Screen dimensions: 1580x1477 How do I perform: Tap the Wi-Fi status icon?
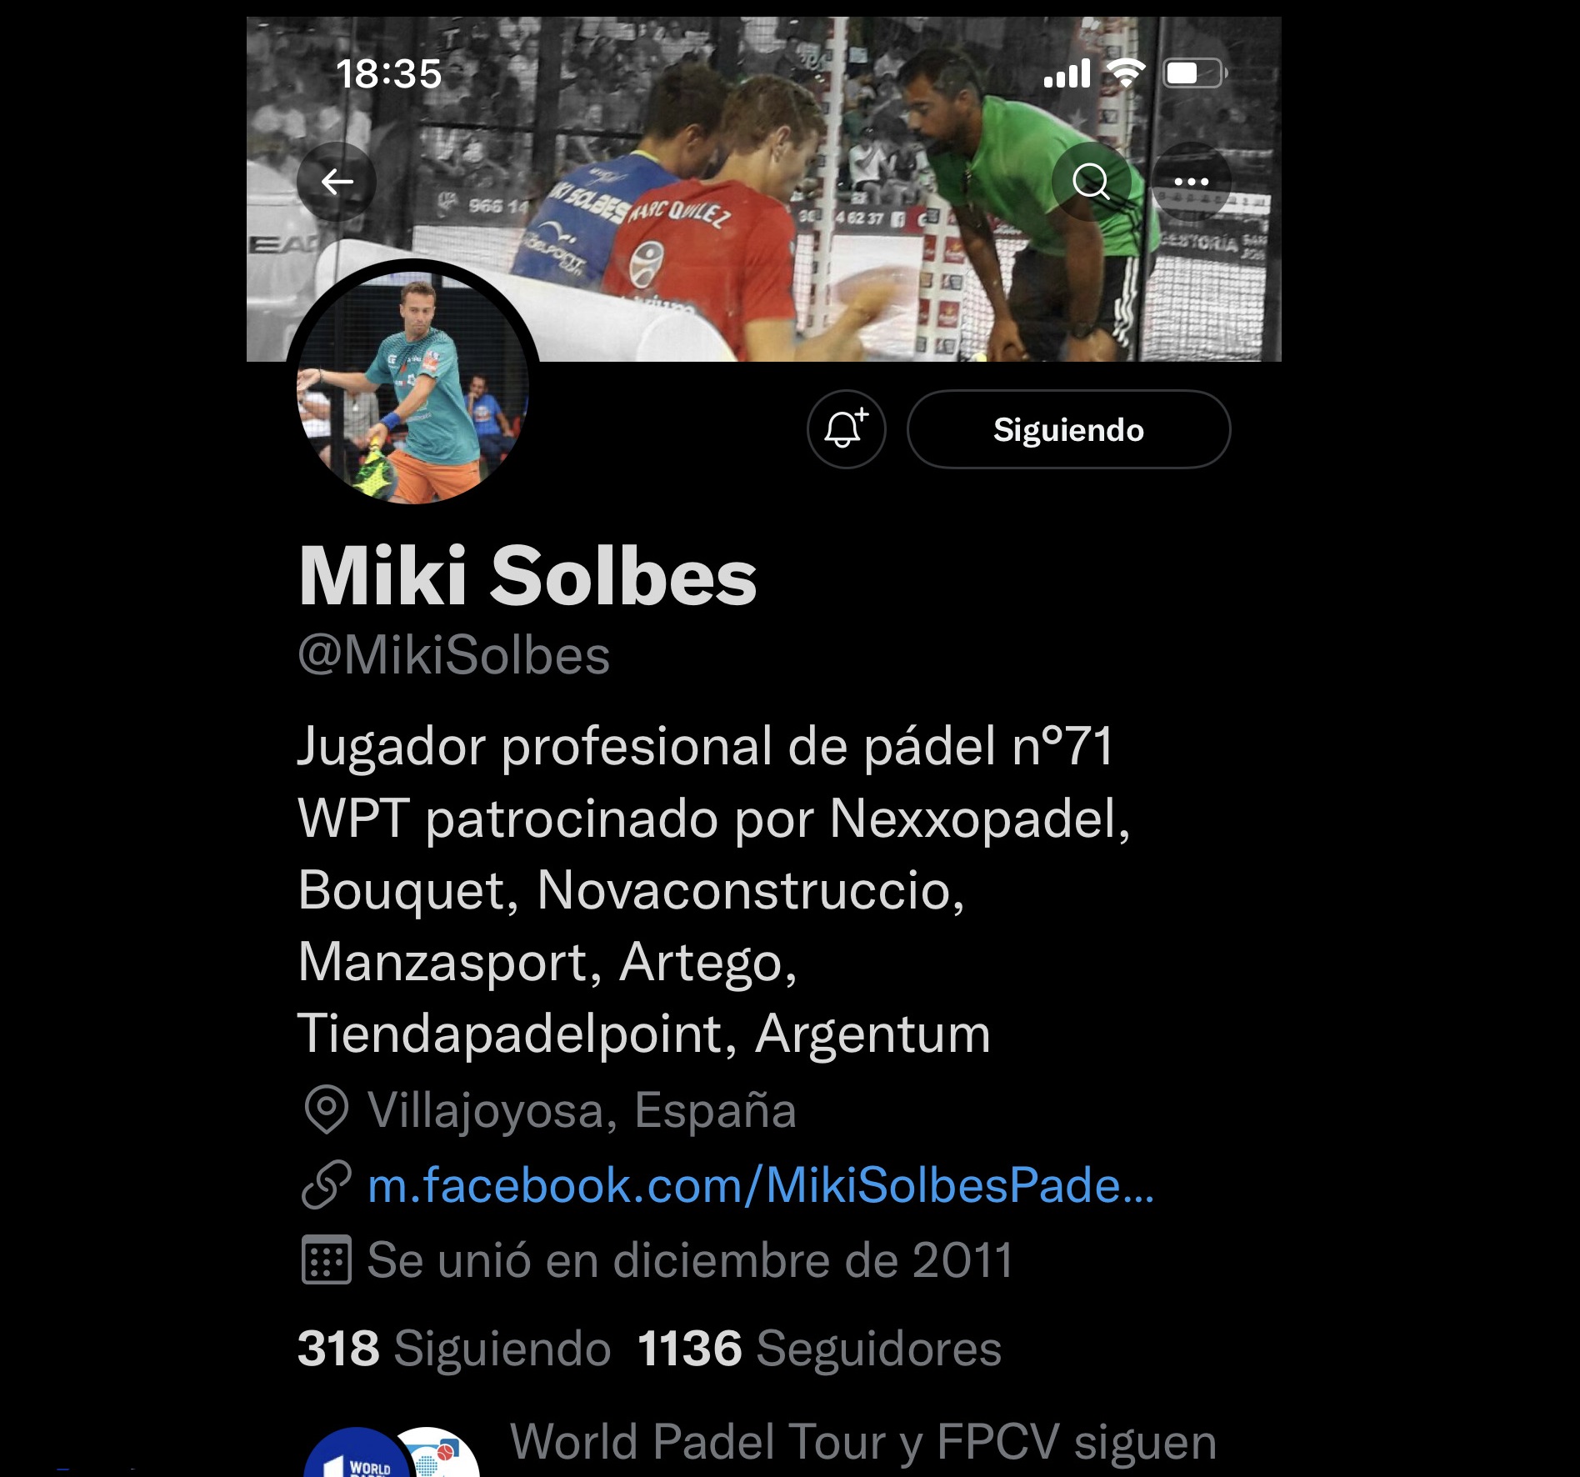(1126, 73)
